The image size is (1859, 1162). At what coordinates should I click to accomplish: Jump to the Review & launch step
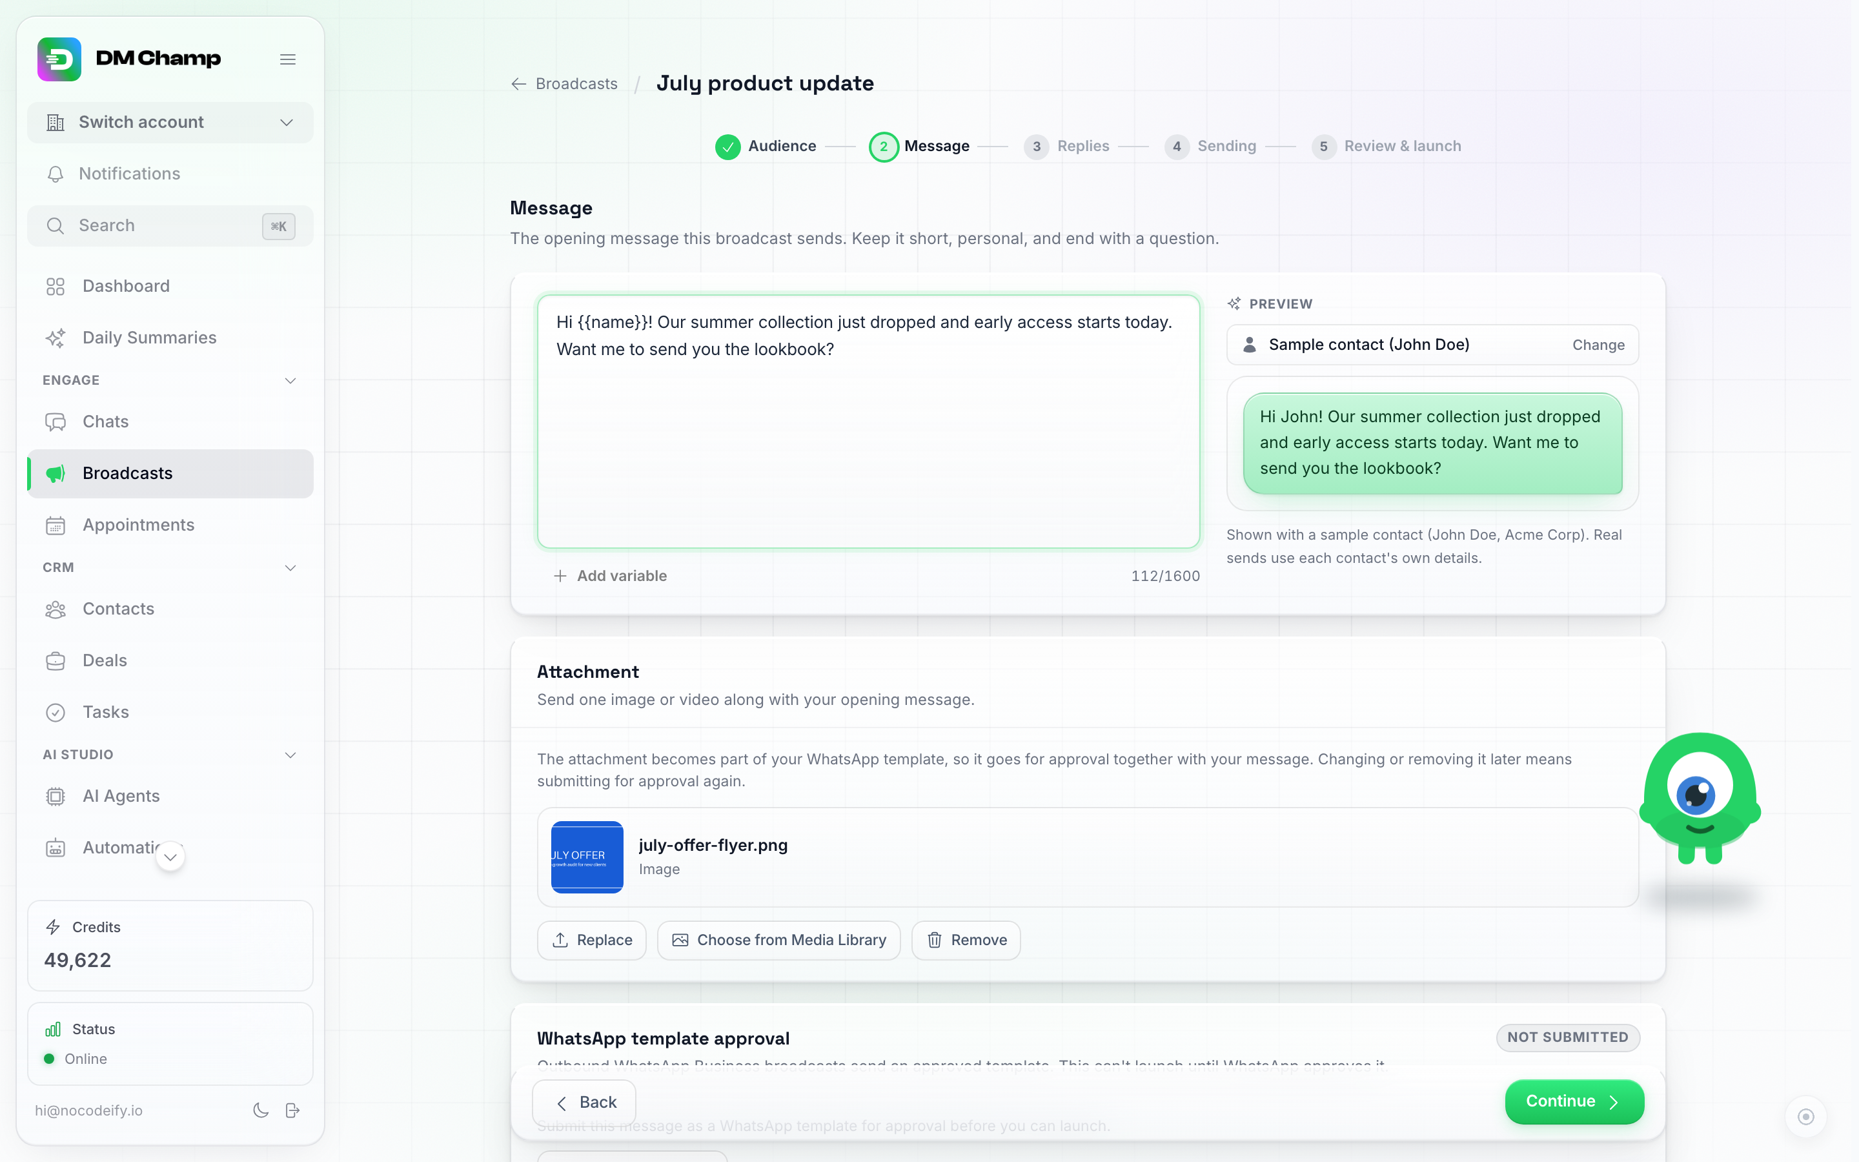1386,146
